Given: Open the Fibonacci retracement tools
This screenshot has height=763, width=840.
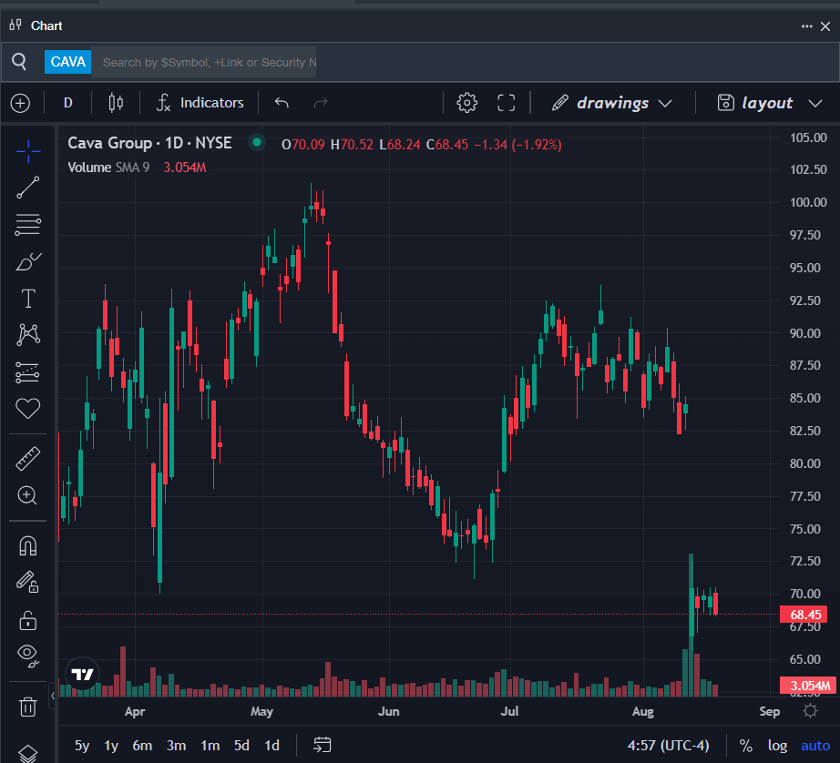Looking at the screenshot, I should click(28, 224).
